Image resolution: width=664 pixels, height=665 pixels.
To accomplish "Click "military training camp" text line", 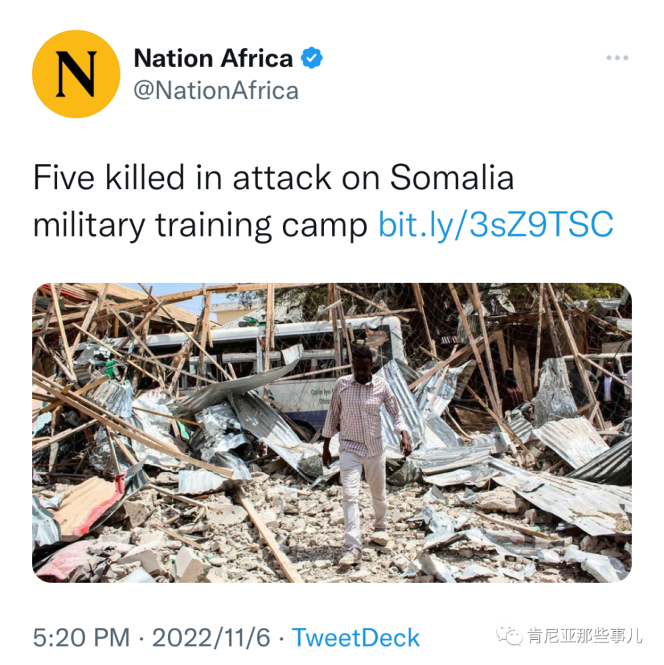I will point(199,226).
